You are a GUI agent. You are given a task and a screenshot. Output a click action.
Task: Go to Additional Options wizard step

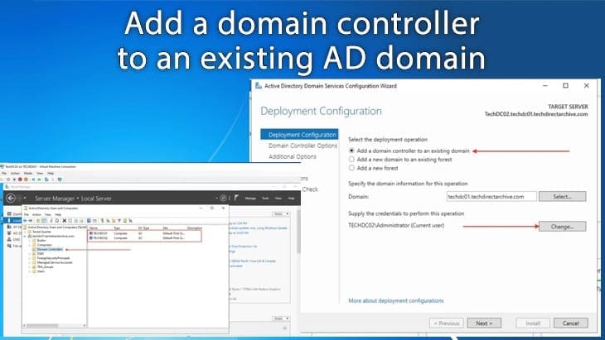[x=293, y=156]
